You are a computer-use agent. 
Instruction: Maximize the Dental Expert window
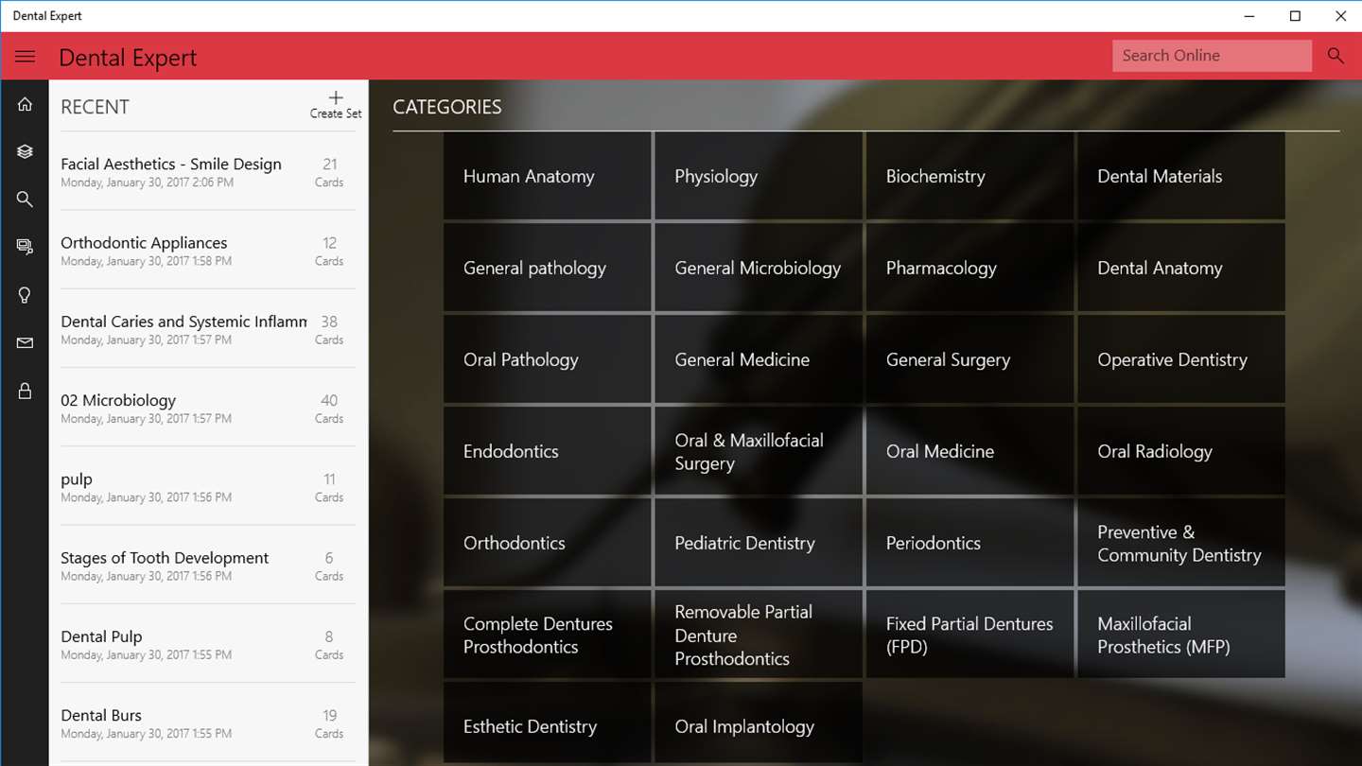[x=1296, y=16]
